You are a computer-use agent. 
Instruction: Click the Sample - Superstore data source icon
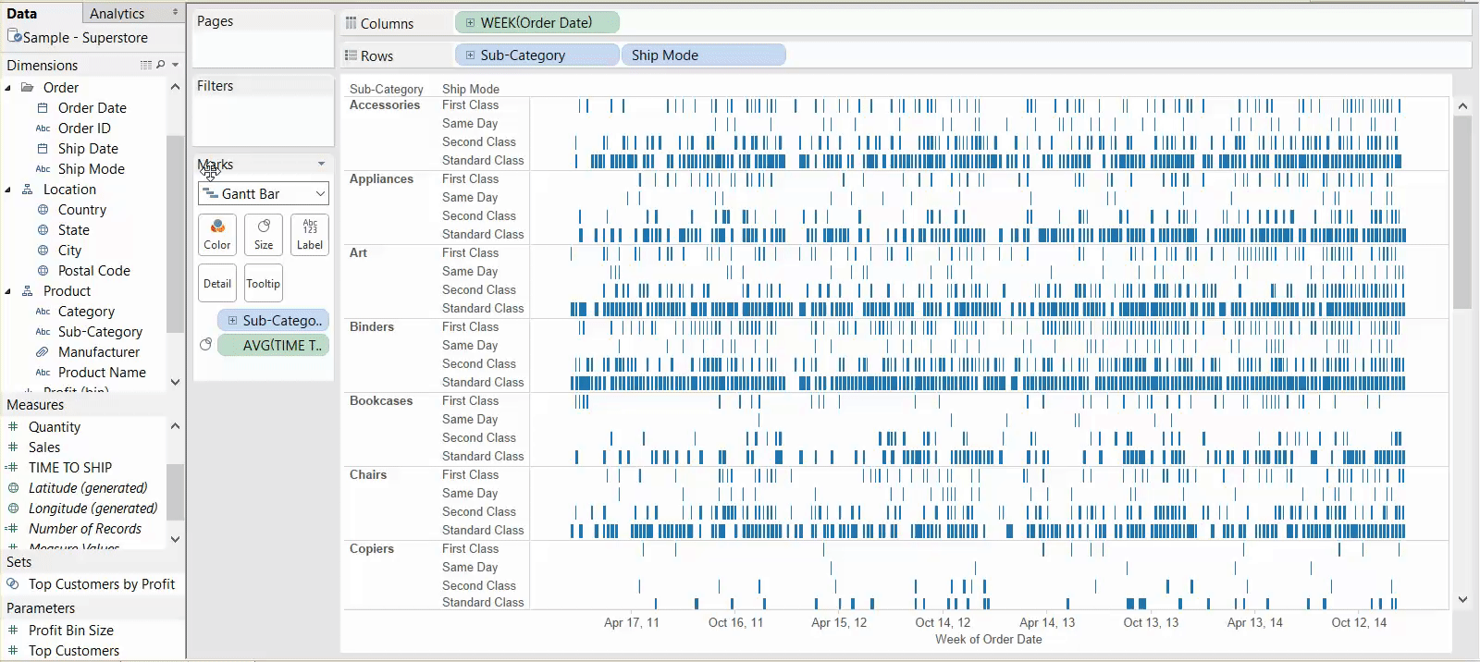point(14,37)
